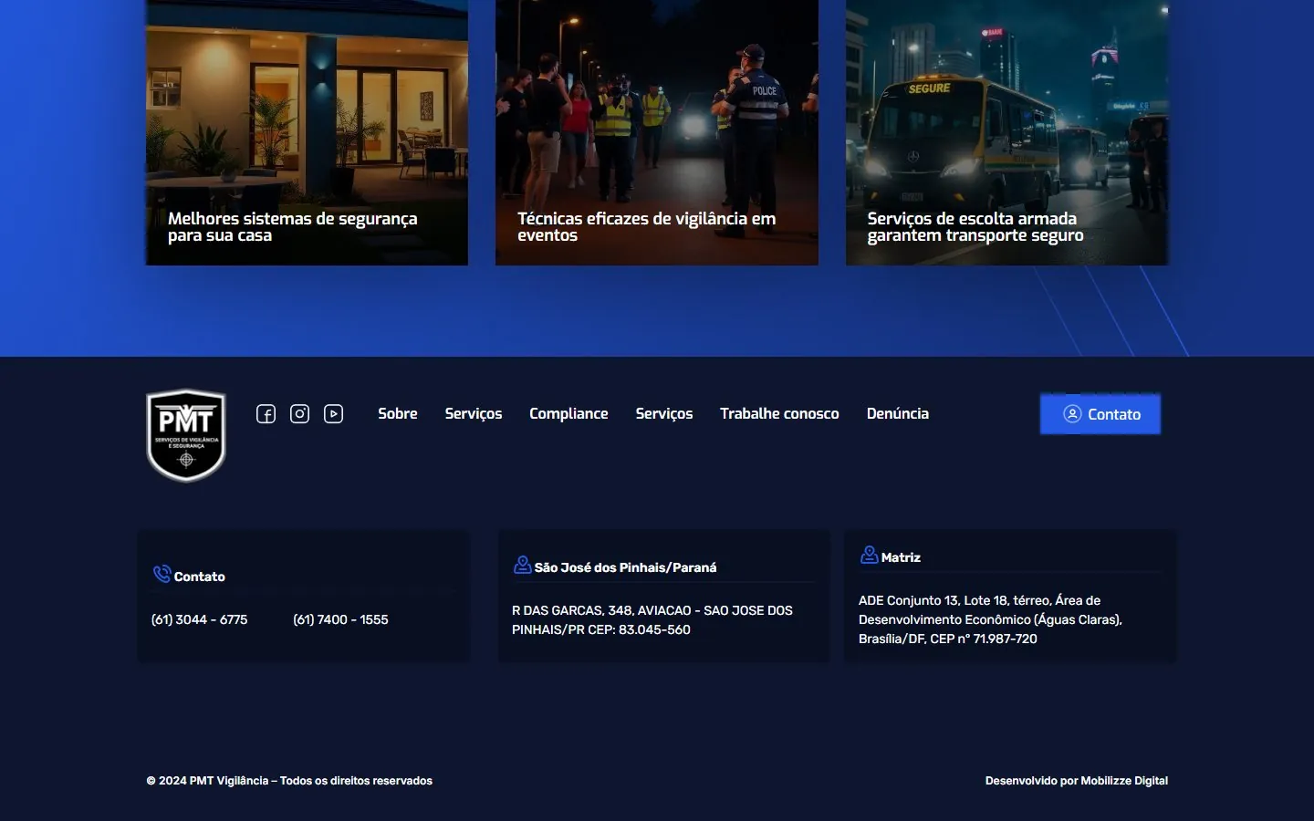Click the R DAS GARCAS, 348 address text
Viewport: 1314px width, 821px height.
(x=652, y=620)
